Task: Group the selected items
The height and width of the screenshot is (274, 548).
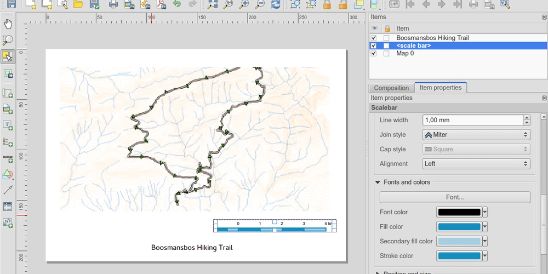Action: coord(295,4)
